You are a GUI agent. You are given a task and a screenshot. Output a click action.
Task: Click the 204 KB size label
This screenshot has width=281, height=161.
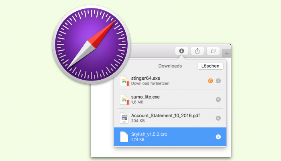138,121
